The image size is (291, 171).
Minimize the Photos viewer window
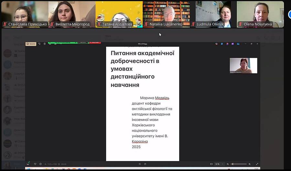(x=246, y=44)
